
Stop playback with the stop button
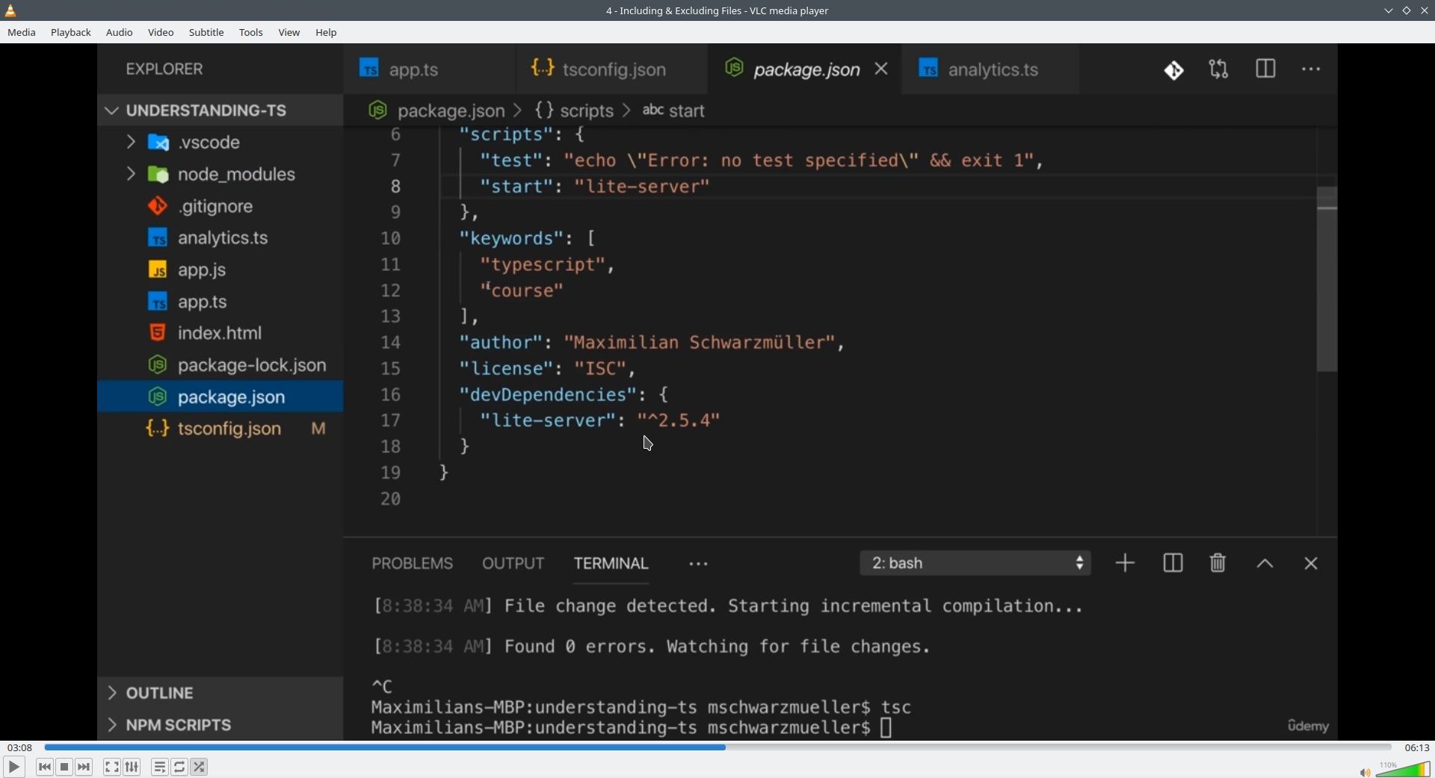pos(65,767)
